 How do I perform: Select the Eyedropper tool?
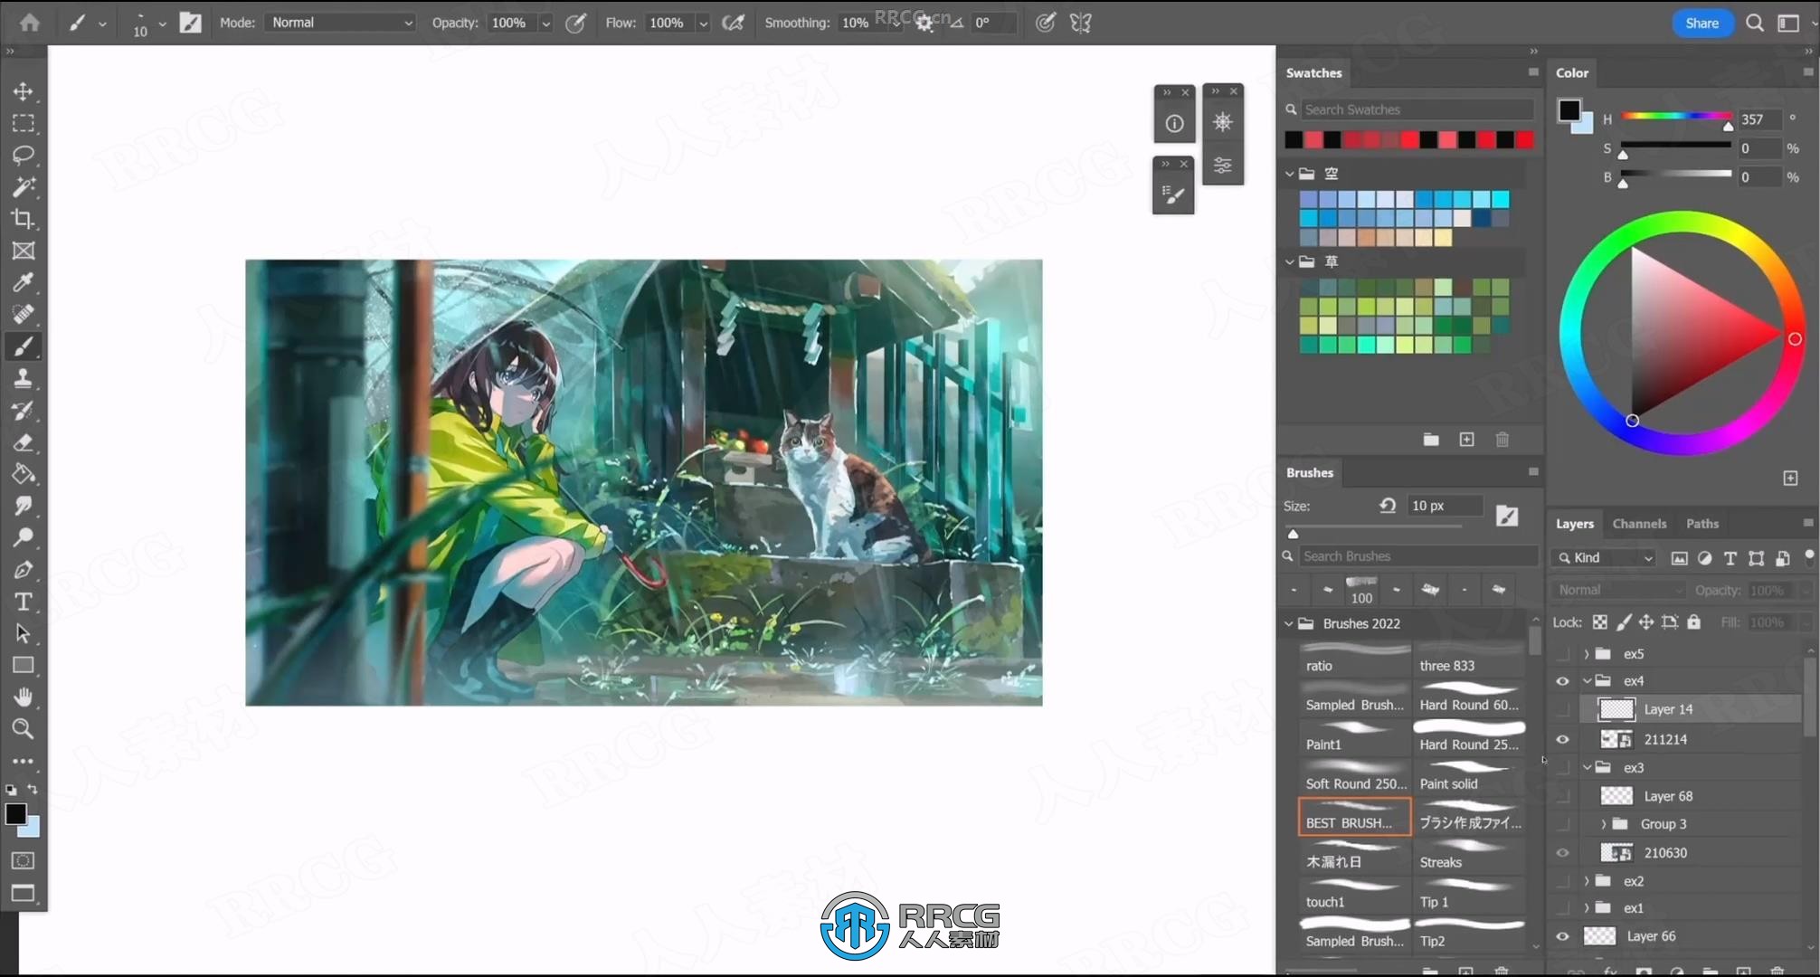24,282
